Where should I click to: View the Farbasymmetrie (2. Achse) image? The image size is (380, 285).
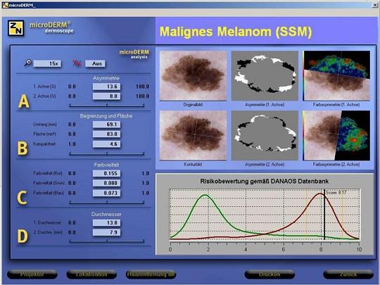tap(336, 136)
